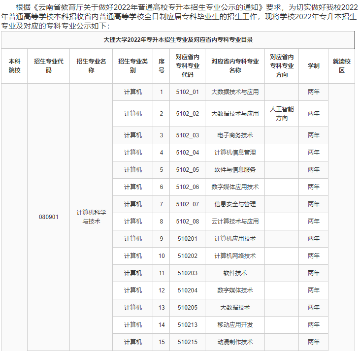Select the header cell 序号
Screen dimensions: 359x351
coord(162,66)
